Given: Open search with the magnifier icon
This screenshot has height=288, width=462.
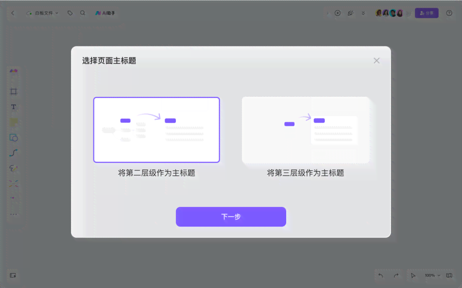Looking at the screenshot, I should [83, 13].
